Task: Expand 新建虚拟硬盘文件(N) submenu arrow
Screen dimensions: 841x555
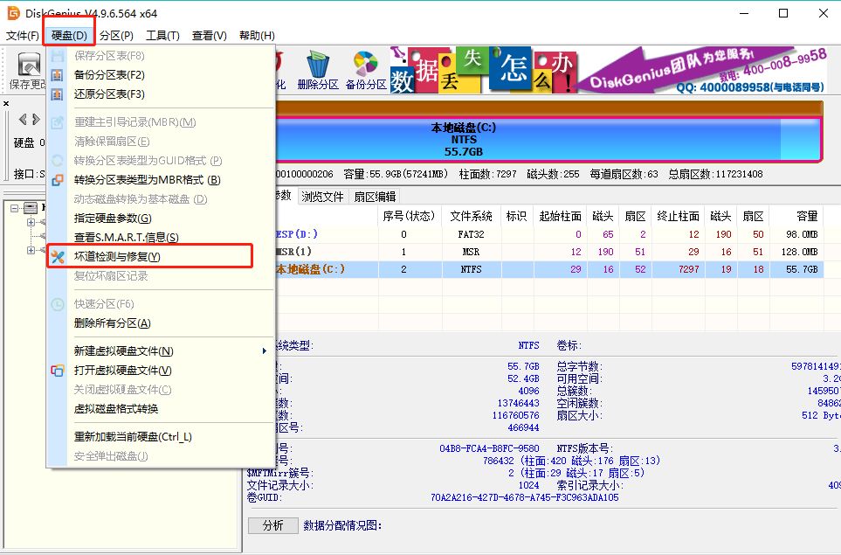Action: click(x=264, y=351)
